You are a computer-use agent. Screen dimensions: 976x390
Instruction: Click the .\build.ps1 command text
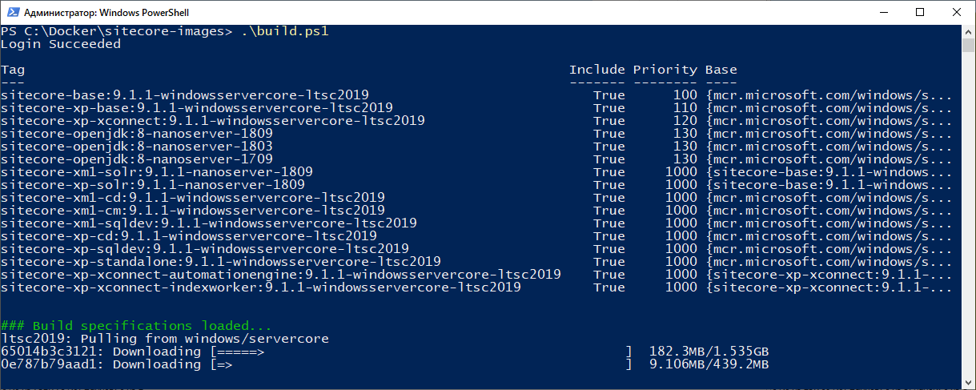click(x=284, y=31)
